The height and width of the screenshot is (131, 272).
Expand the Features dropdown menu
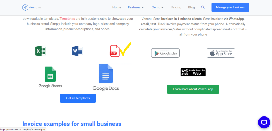[136, 7]
